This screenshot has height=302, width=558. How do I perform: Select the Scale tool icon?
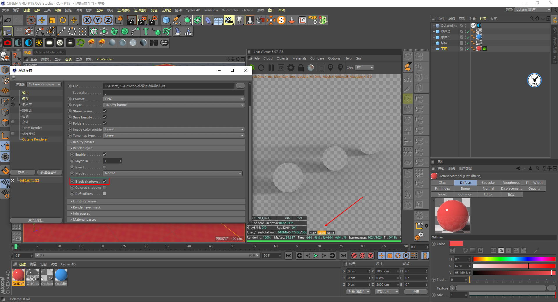pyautogui.click(x=52, y=20)
